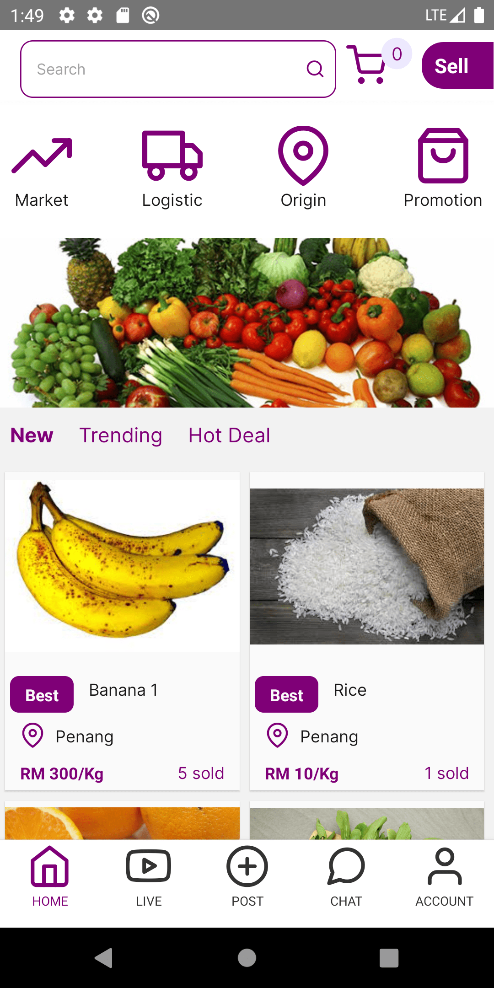Open the Origin location pin icon

(x=303, y=156)
